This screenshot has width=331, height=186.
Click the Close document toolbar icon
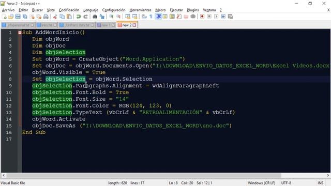click(32, 17)
